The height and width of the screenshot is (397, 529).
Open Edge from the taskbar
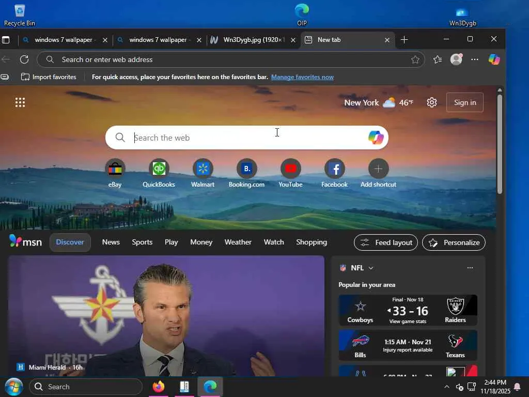210,387
